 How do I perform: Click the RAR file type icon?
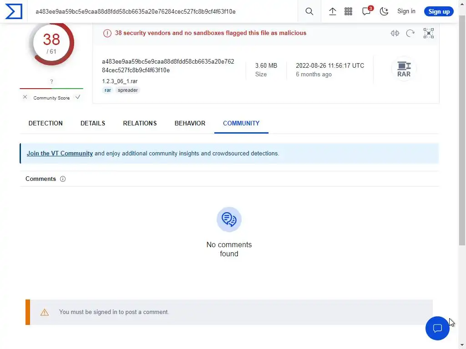404,69
